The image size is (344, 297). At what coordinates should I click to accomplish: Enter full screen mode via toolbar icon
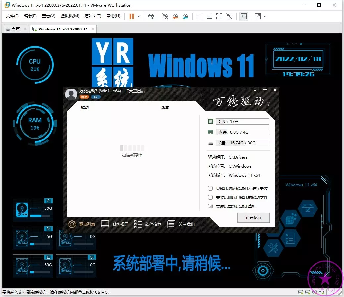(219, 16)
